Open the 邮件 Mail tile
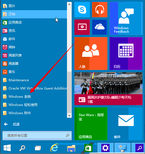This screenshot has width=145, height=154. click(x=126, y=124)
